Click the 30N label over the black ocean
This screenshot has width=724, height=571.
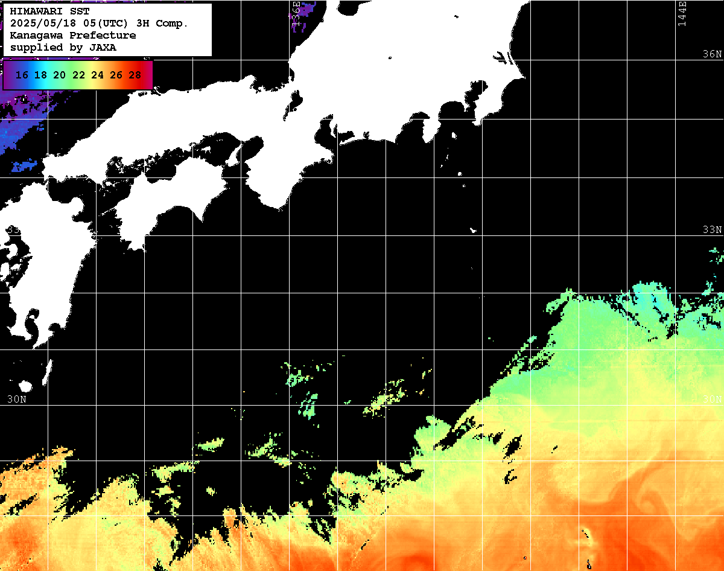[17, 399]
